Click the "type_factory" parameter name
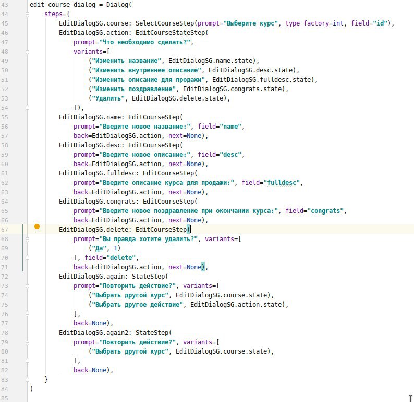 [307, 23]
